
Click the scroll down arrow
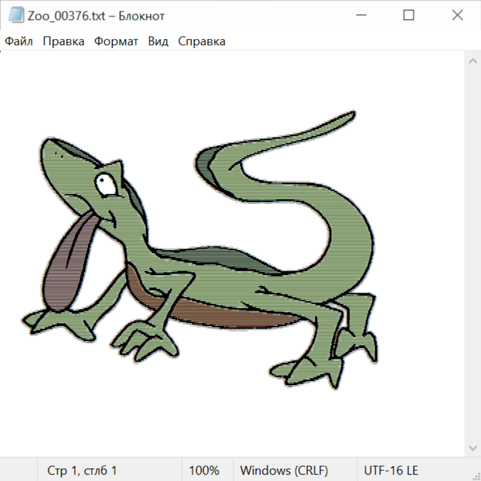tap(472, 447)
